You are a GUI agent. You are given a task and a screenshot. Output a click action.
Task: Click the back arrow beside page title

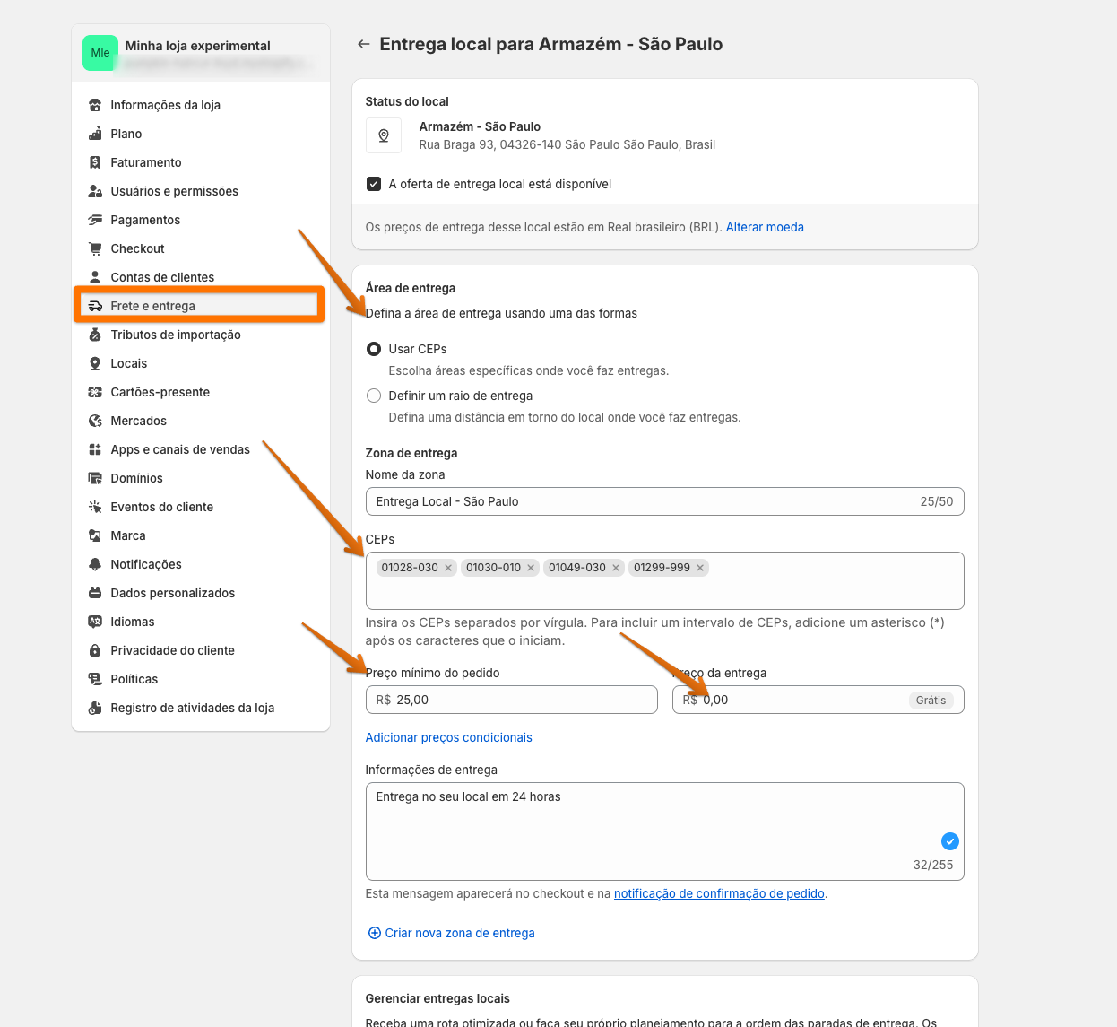363,44
